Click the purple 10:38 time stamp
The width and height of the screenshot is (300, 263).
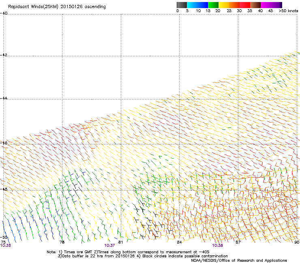click(x=217, y=246)
